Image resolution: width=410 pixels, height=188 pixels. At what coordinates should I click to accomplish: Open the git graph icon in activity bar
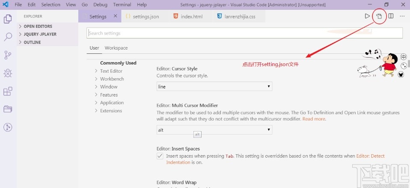click(8, 127)
